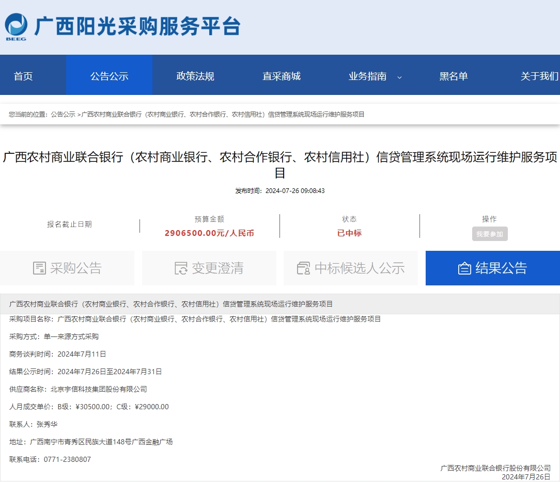Click the 中标候选人公示 icon
The height and width of the screenshot is (482, 560).
(303, 268)
